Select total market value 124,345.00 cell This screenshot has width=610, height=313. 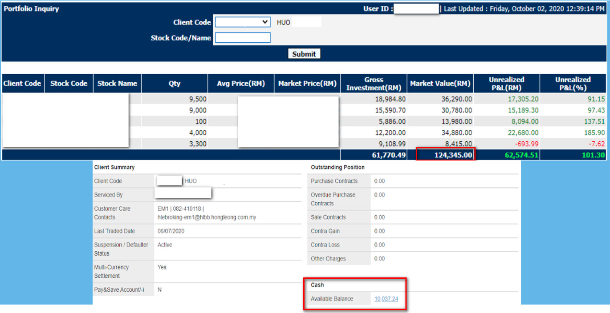tap(445, 155)
